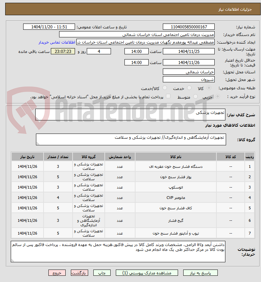Select the کالا radio button
Screen dimensions: 261x282
[x=209, y=88]
